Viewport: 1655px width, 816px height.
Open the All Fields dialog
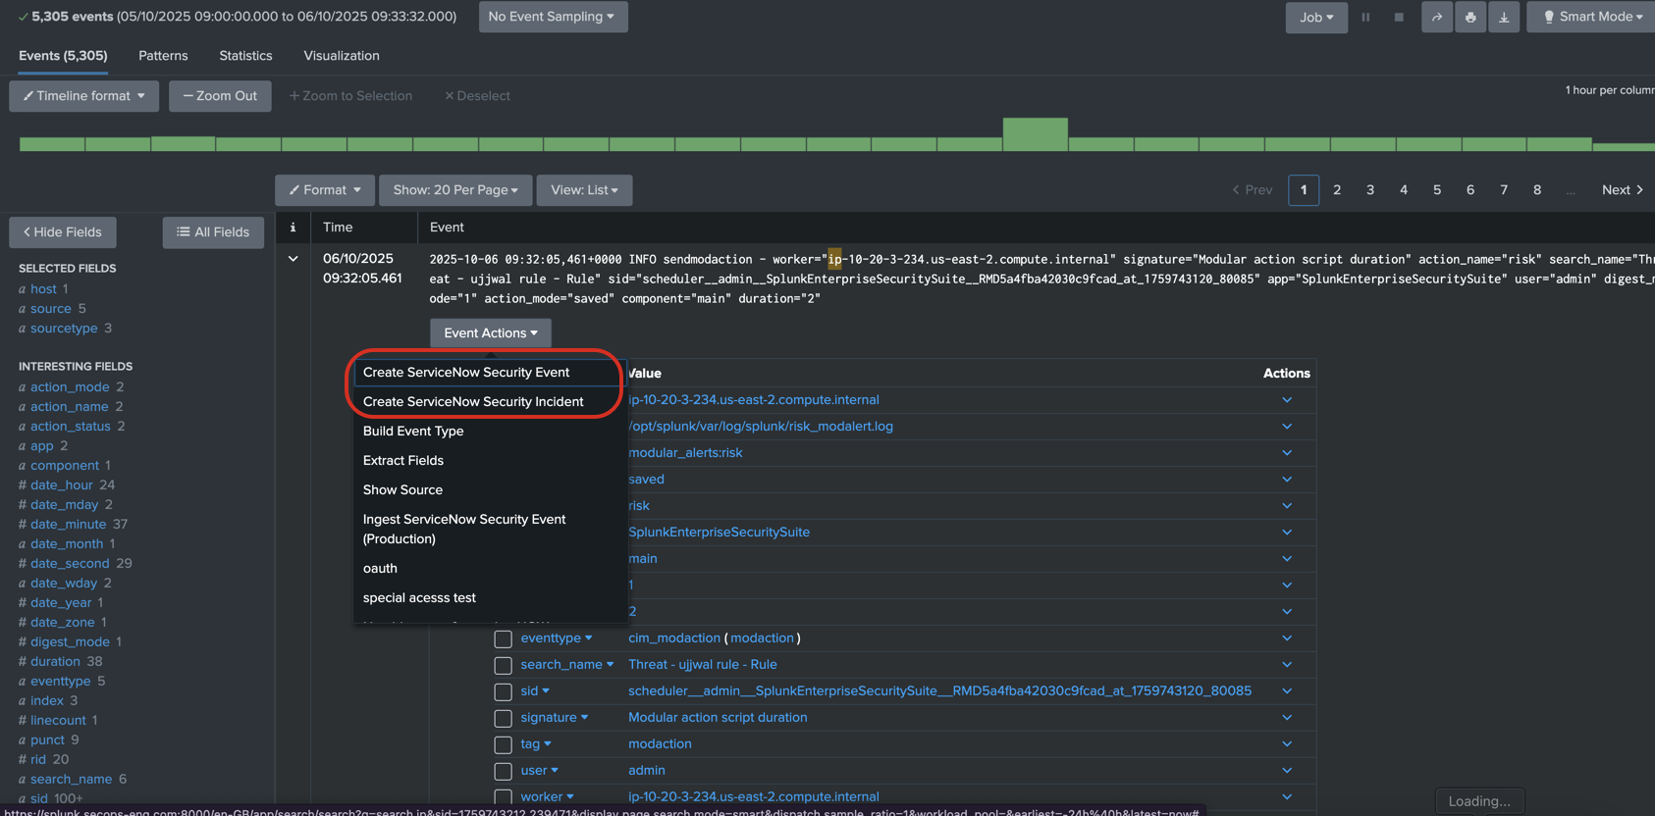[x=213, y=232]
